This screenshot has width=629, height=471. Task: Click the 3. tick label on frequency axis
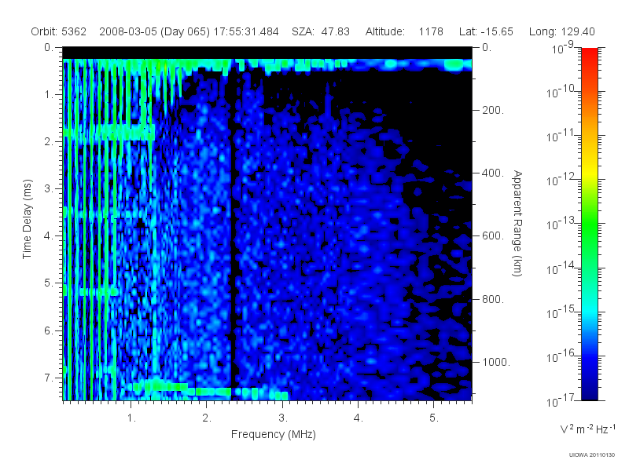click(283, 418)
